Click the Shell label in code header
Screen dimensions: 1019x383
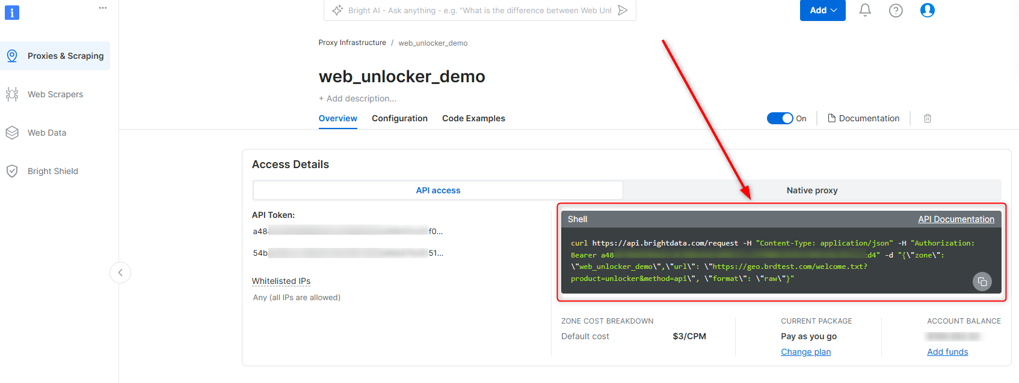pyautogui.click(x=577, y=219)
